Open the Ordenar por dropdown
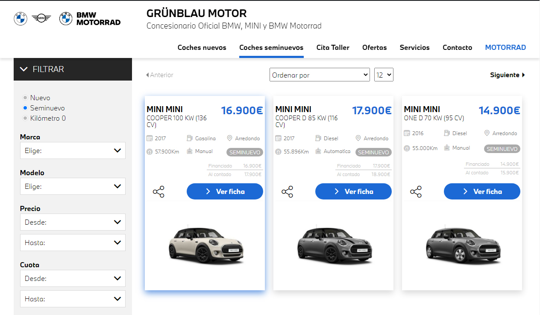Screen dimensions: 540x315 click(320, 75)
